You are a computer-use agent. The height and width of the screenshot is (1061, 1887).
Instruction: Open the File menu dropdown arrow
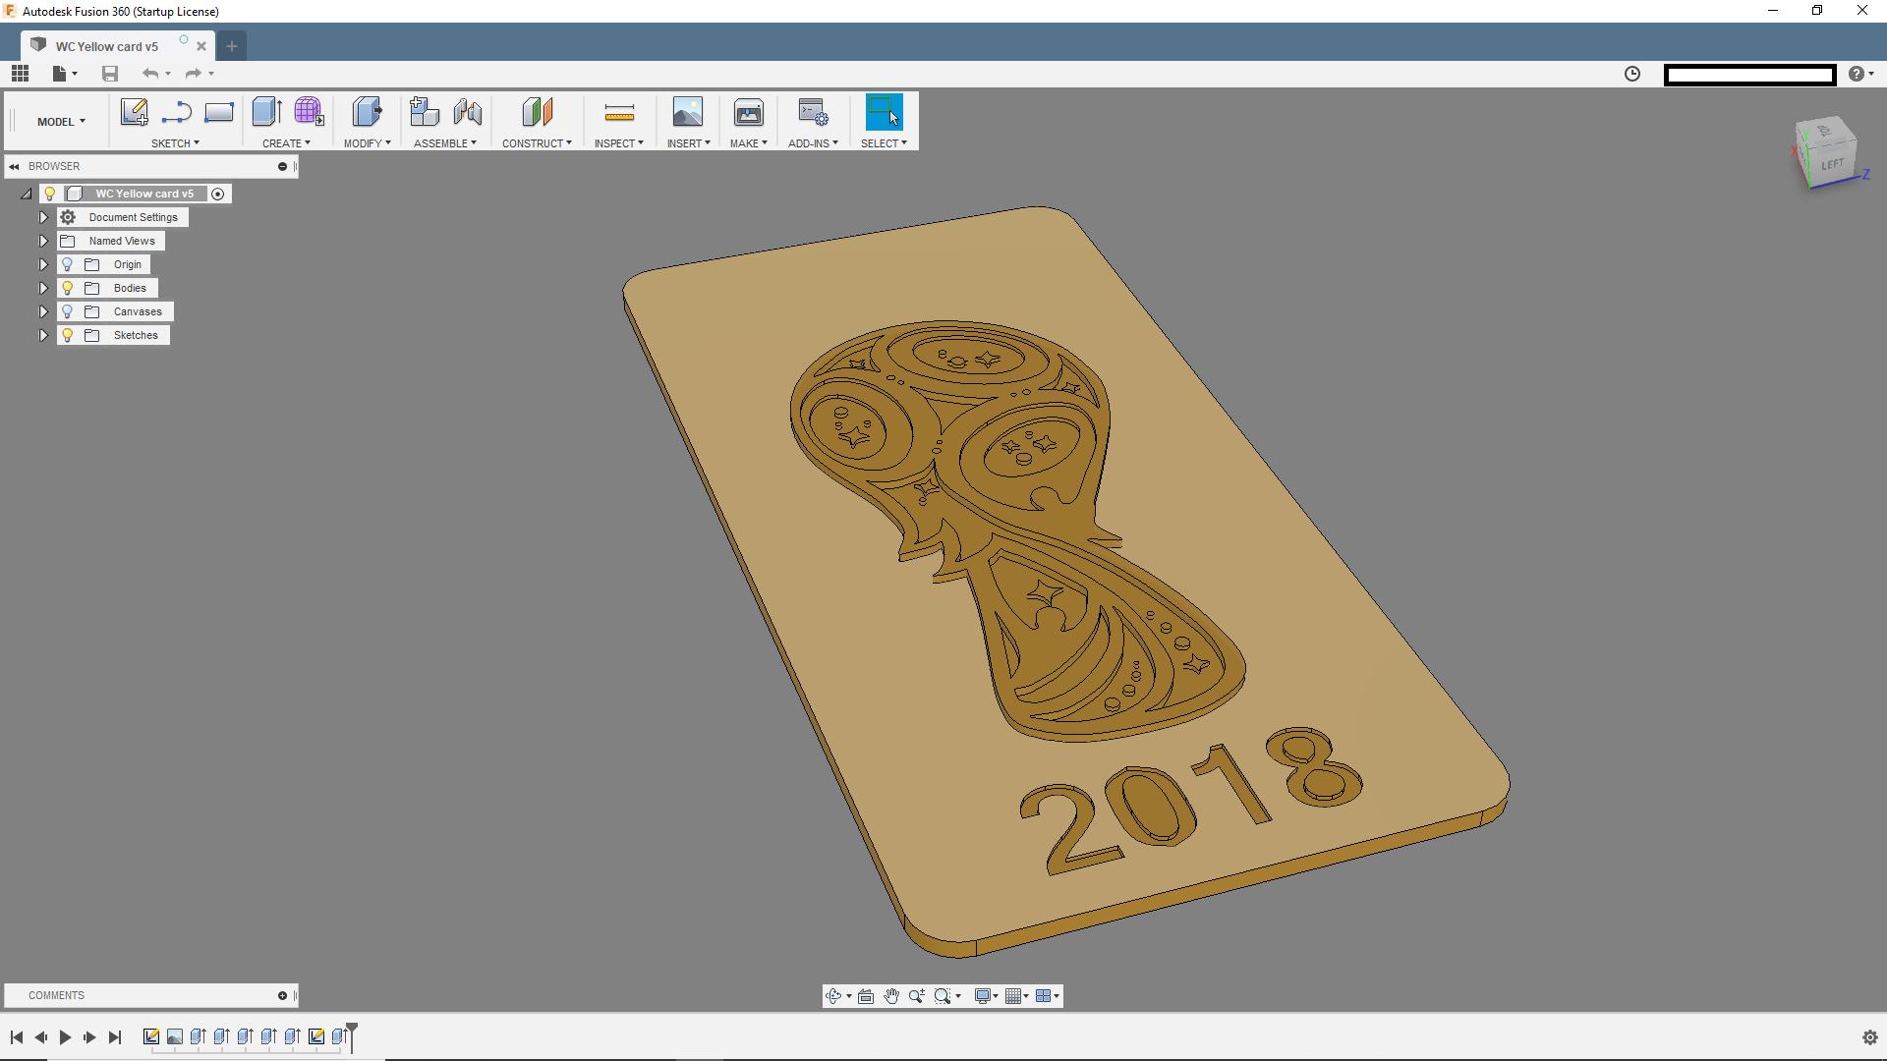[x=75, y=74]
